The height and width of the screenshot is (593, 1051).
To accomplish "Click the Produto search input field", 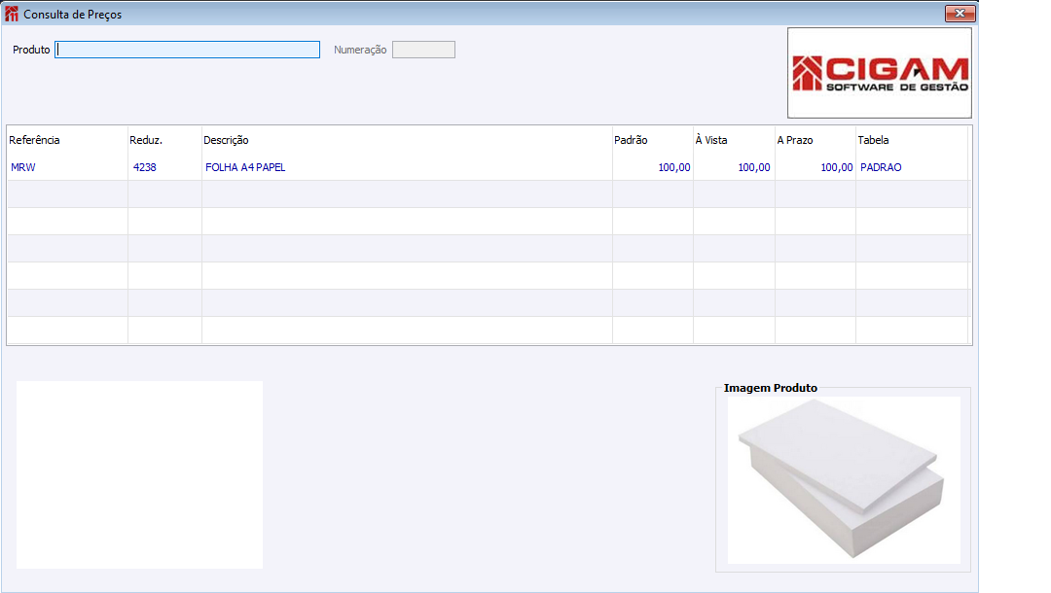I will click(x=187, y=50).
